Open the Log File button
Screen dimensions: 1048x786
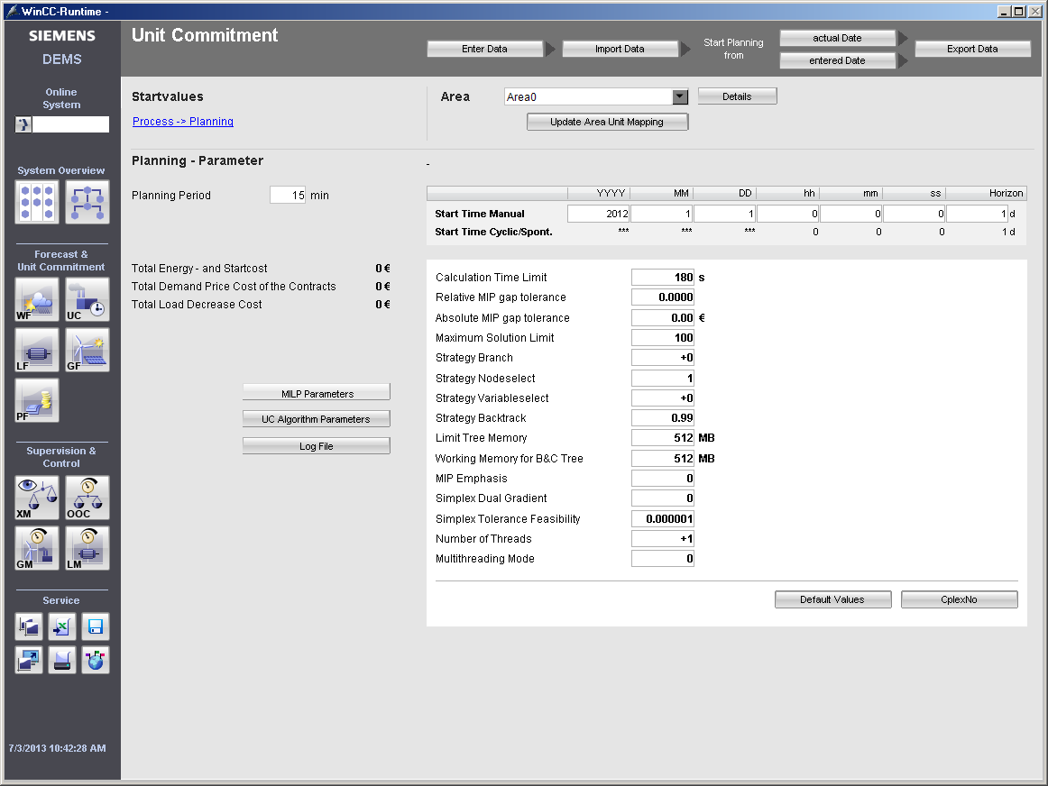tap(317, 446)
